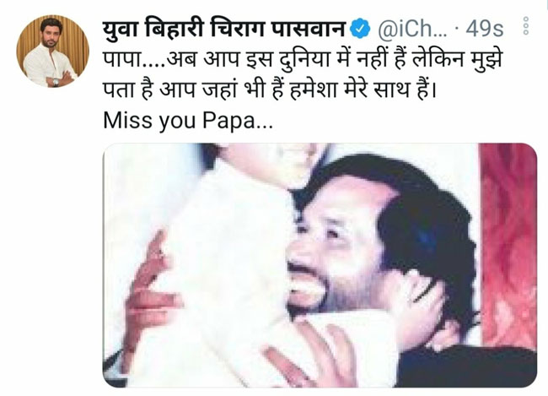Click the blue verified badge
The image size is (548, 396).
point(360,29)
